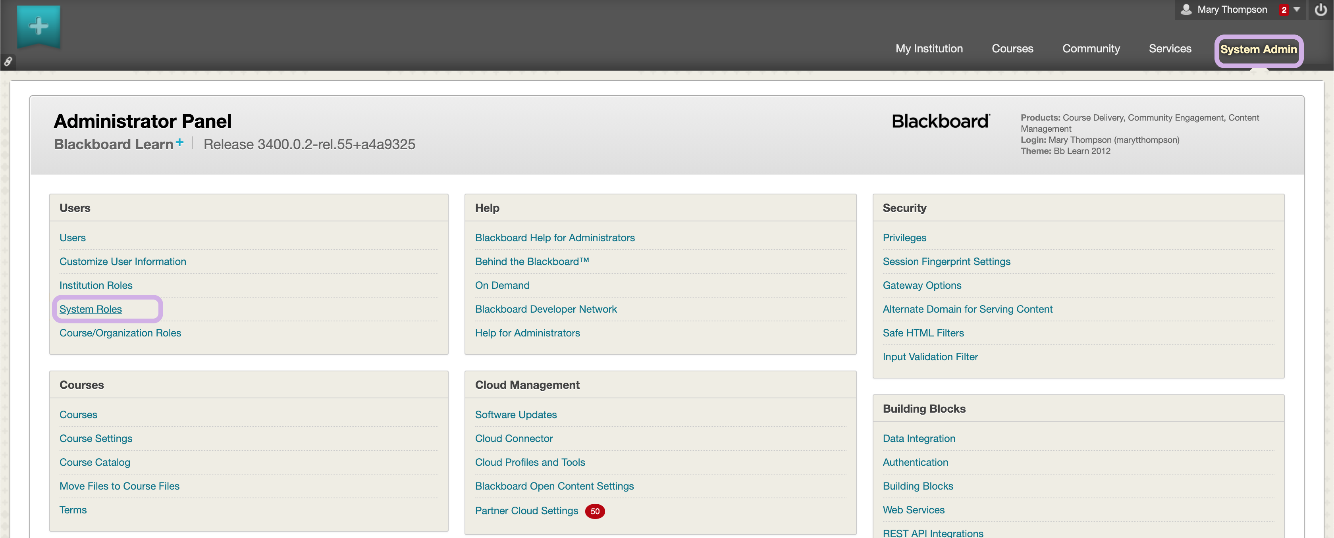The width and height of the screenshot is (1334, 538).
Task: Open Software Updates in Cloud Management
Action: point(516,414)
